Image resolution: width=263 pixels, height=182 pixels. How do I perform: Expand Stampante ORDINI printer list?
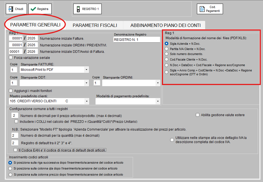tap(158, 83)
